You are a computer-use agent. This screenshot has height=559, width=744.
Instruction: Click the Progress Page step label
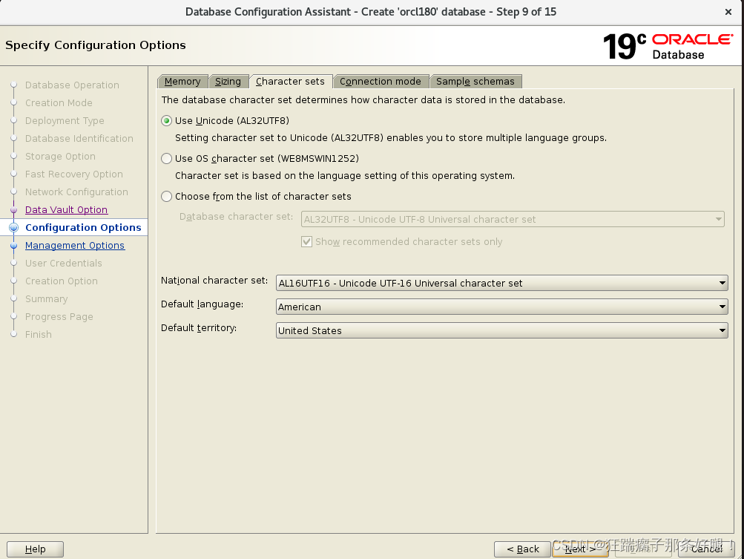pos(59,317)
